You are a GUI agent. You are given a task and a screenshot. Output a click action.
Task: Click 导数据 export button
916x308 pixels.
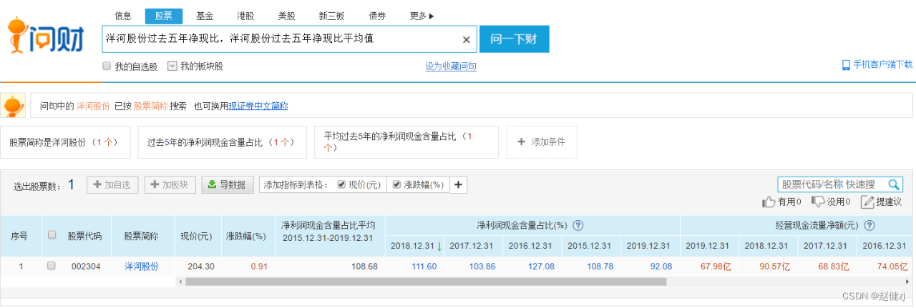click(228, 184)
